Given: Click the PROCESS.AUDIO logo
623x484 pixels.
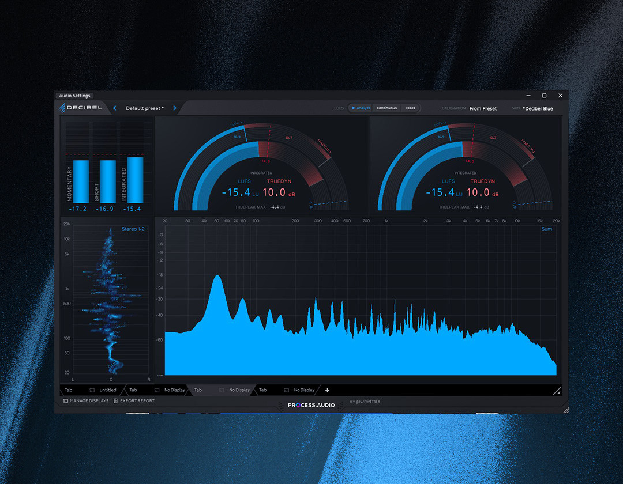Looking at the screenshot, I should pos(311,404).
